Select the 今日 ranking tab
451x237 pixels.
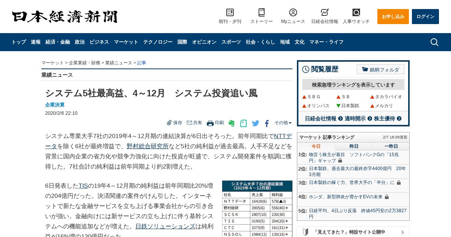pyautogui.click(x=316, y=146)
